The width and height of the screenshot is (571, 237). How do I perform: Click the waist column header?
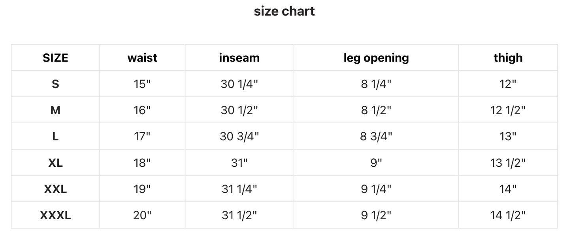tap(142, 58)
